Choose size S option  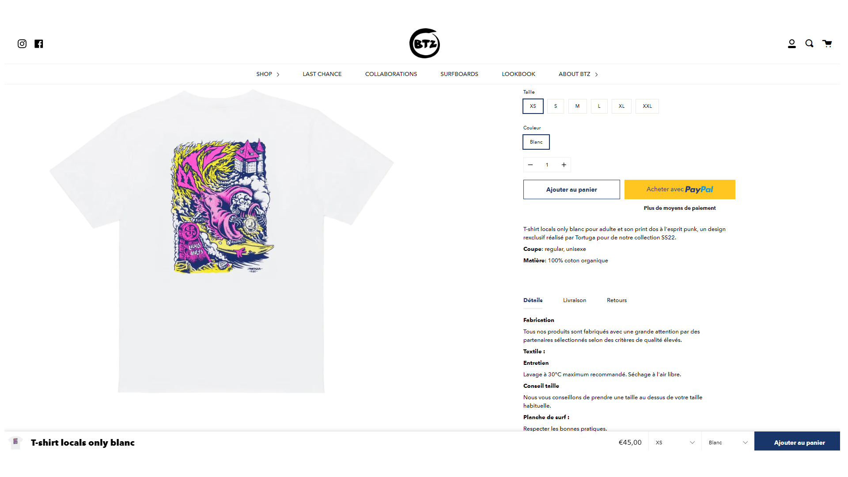pyautogui.click(x=556, y=106)
